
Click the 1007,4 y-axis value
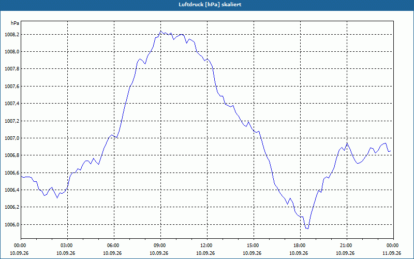(12, 104)
